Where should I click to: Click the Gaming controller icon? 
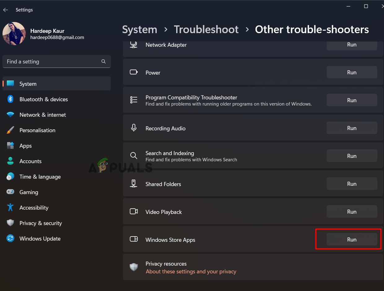click(10, 192)
